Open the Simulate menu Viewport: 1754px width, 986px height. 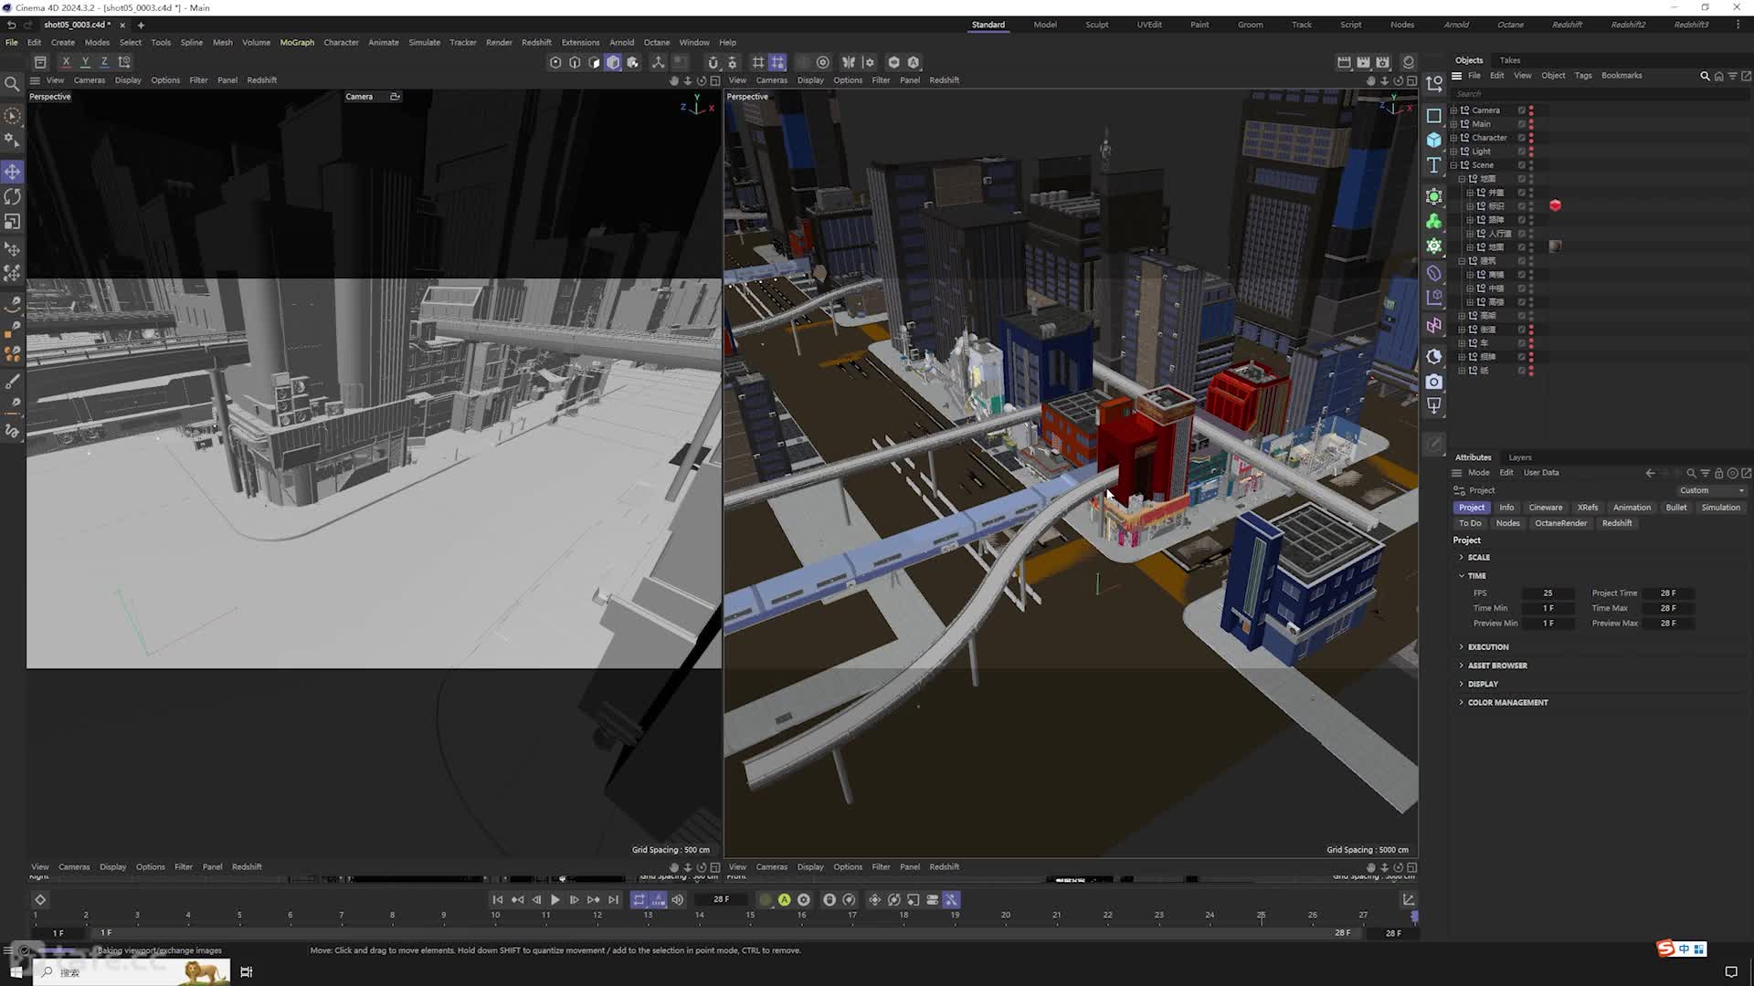(x=424, y=42)
